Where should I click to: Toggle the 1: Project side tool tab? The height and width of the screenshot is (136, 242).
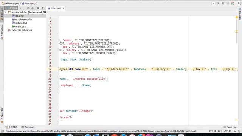point(2,14)
